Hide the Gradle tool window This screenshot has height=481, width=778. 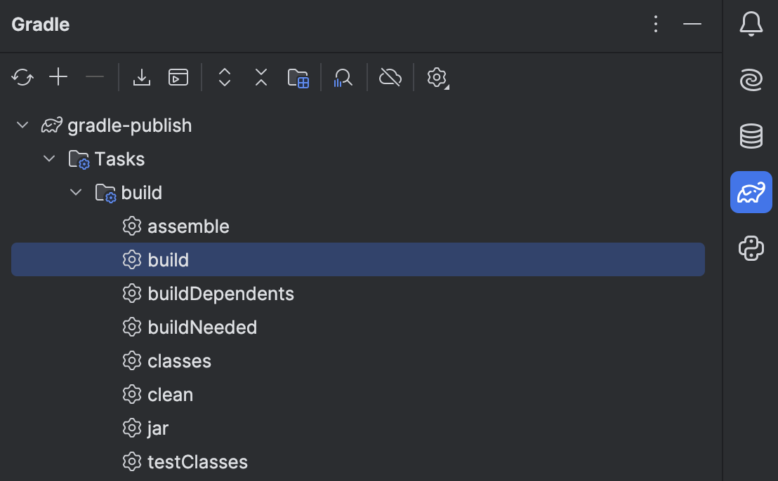point(692,25)
